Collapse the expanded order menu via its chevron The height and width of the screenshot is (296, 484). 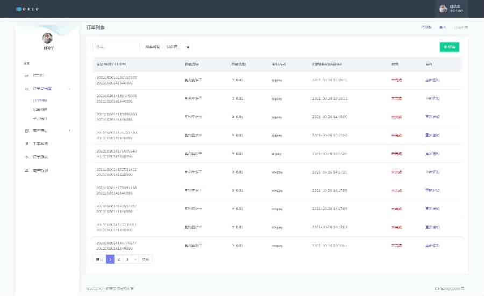point(69,88)
